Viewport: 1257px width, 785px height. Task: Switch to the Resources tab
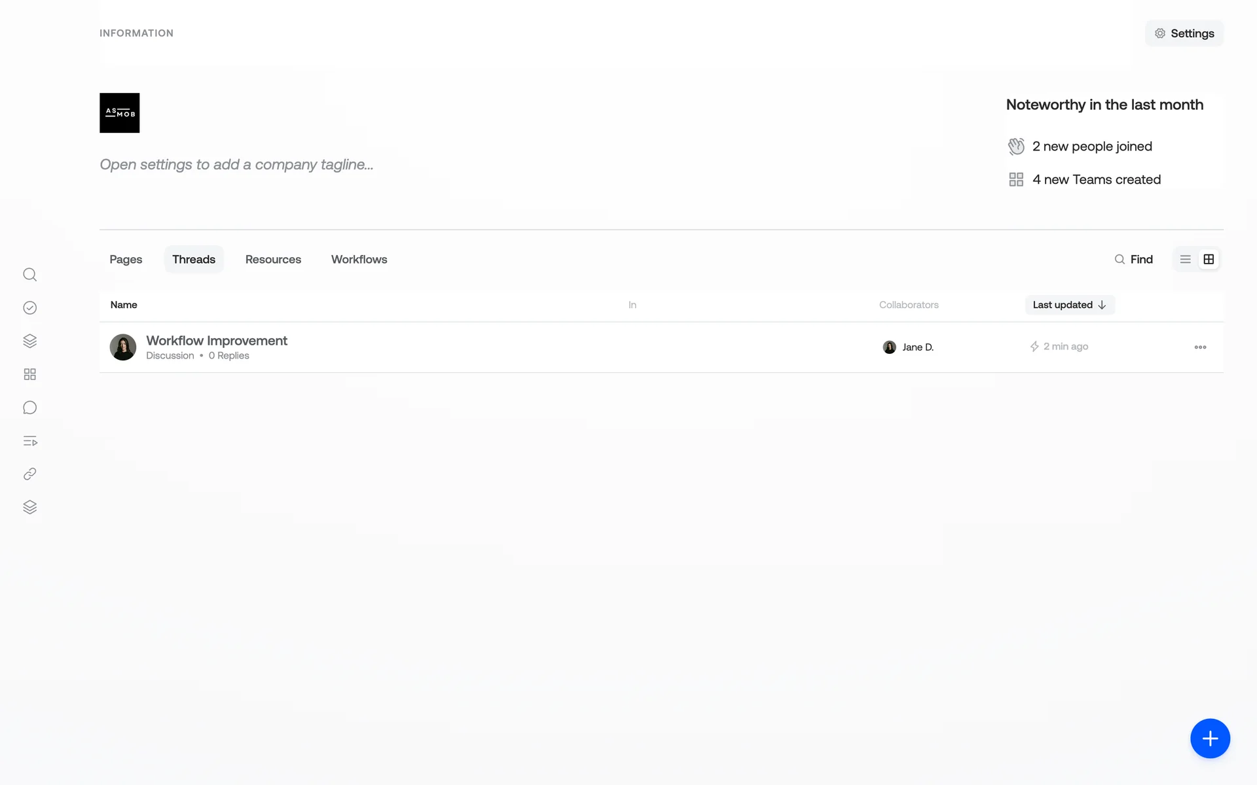[273, 260]
